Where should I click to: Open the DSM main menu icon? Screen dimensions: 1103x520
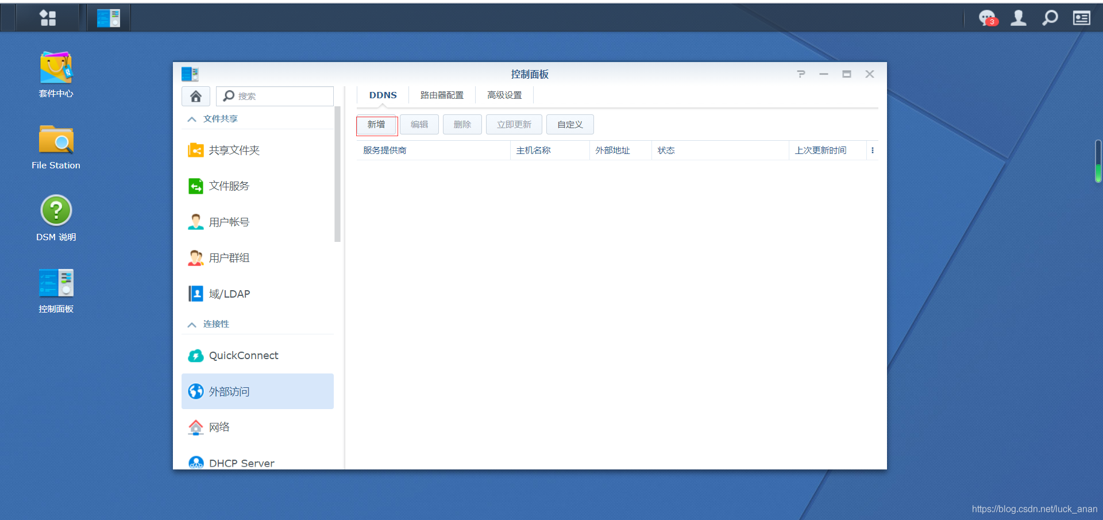[x=48, y=18]
